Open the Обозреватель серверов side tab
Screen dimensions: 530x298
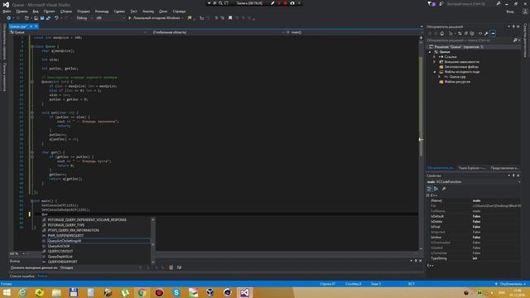click(x=4, y=42)
